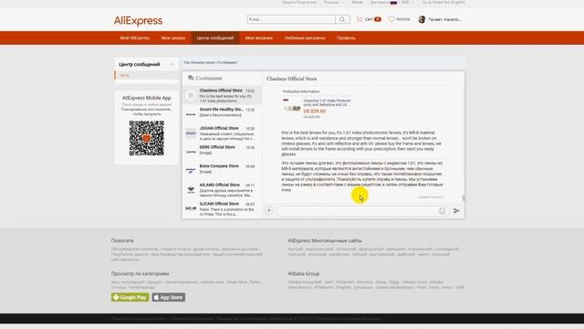Click the chat scrollbar handle
Image resolution: width=584 pixels, height=329 pixels.
464,197
